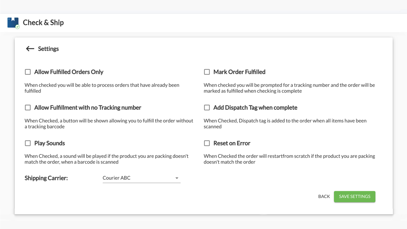Viewport: 407px width, 229px height.
Task: Click the Mark Order Fulfilled label text
Action: pyautogui.click(x=239, y=72)
